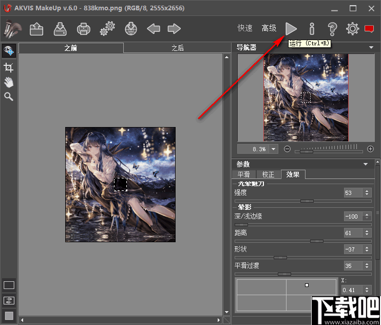Switch to single window view mode
381x325 pixels.
point(9,285)
